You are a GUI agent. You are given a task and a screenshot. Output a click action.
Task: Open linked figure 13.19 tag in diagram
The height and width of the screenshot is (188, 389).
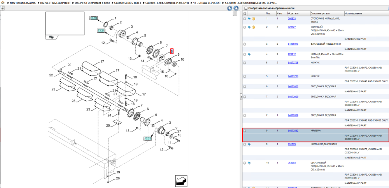click(93, 18)
